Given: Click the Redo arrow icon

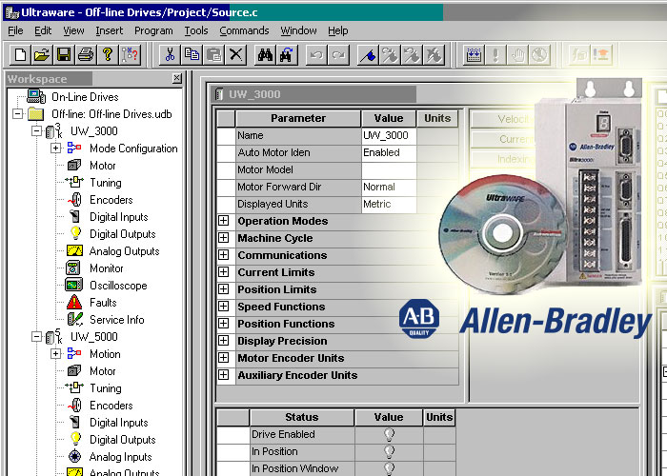Looking at the screenshot, I should pos(338,55).
